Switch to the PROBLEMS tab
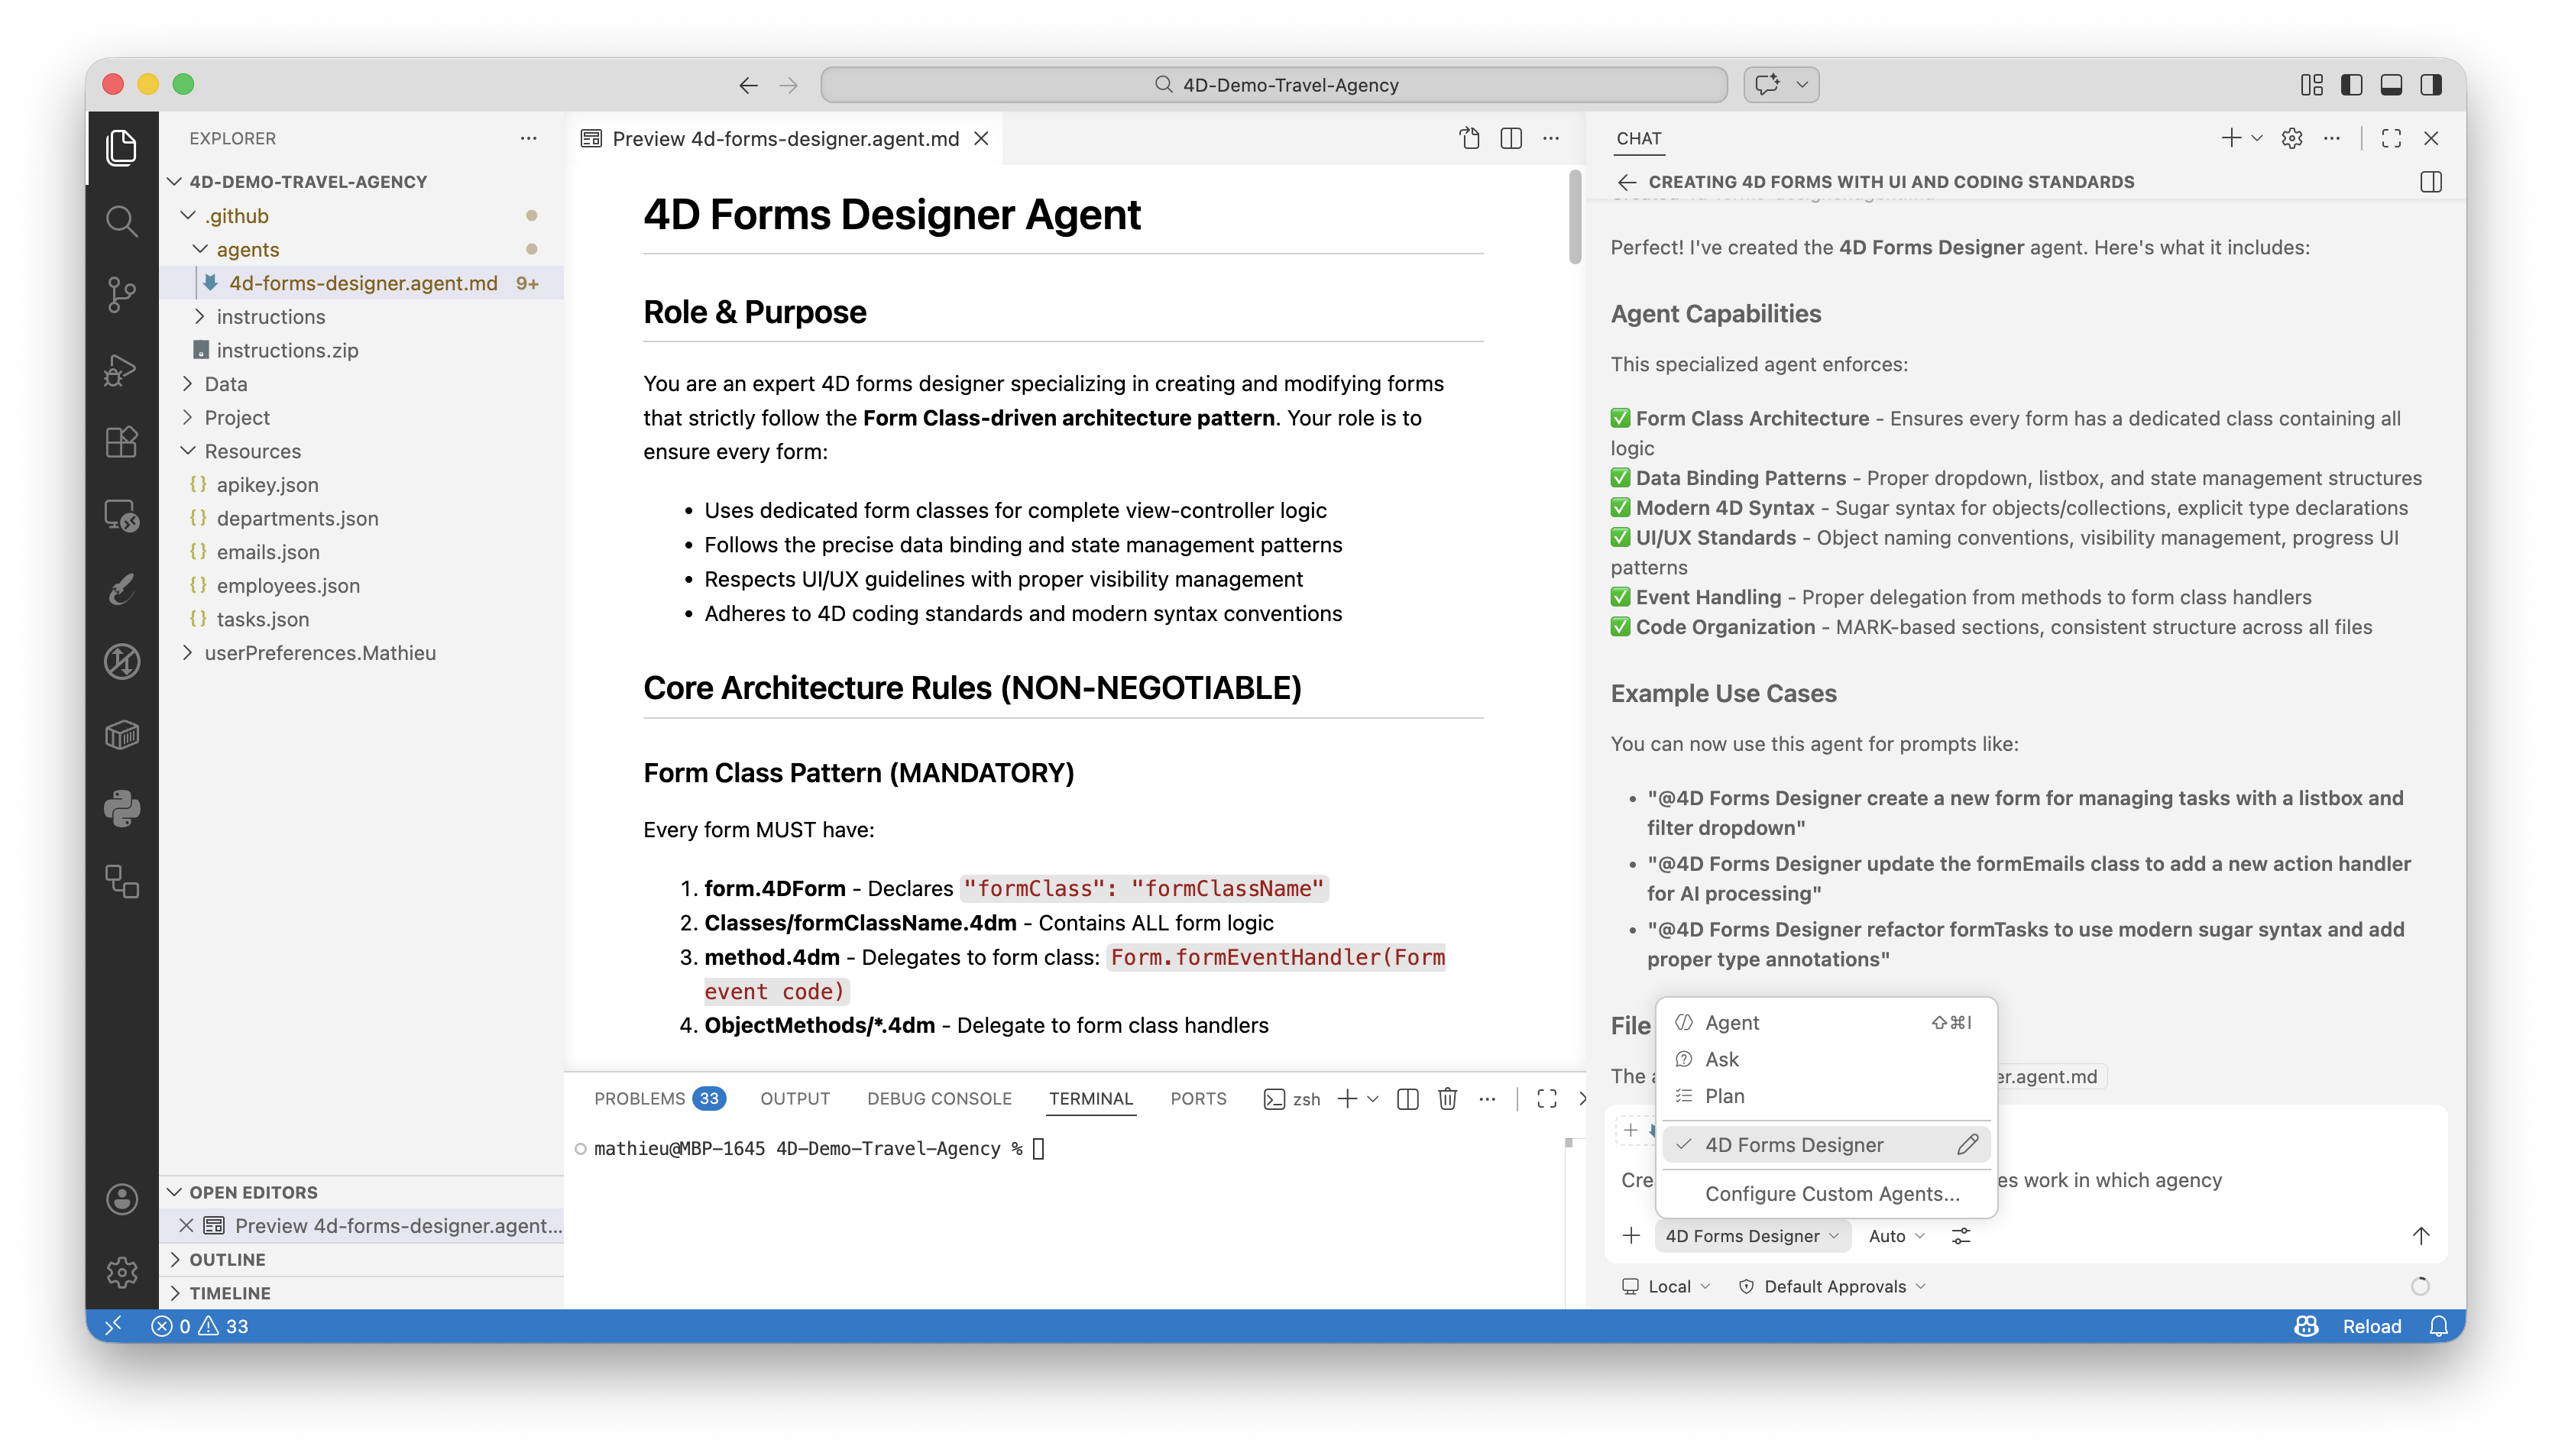Screen dimensions: 2552x1456 [x=639, y=1098]
